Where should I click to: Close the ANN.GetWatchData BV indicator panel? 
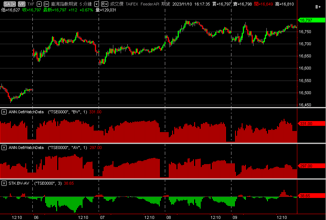(4, 112)
